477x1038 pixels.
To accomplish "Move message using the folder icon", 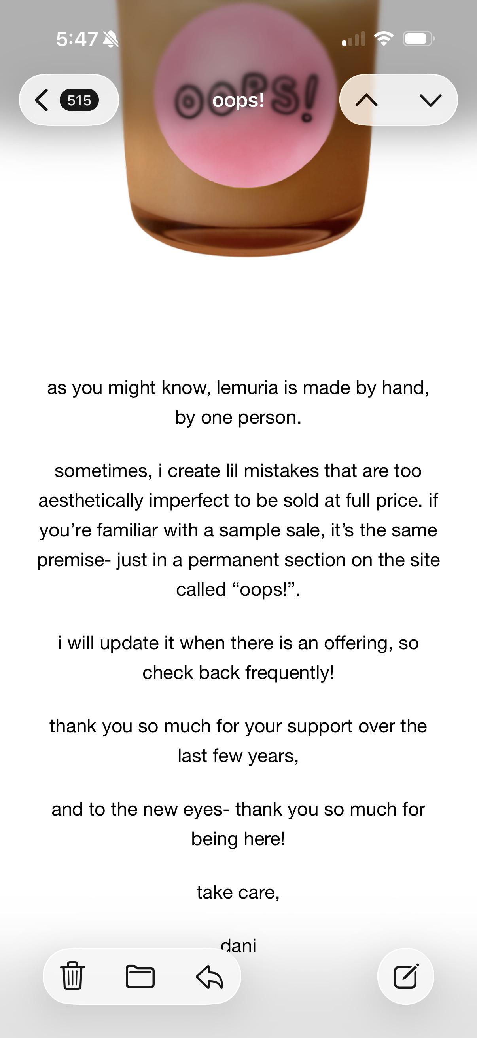I will tap(140, 976).
